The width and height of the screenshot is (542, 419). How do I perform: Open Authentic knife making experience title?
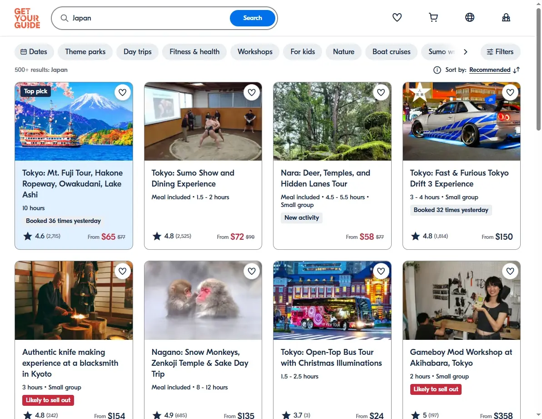(x=70, y=363)
